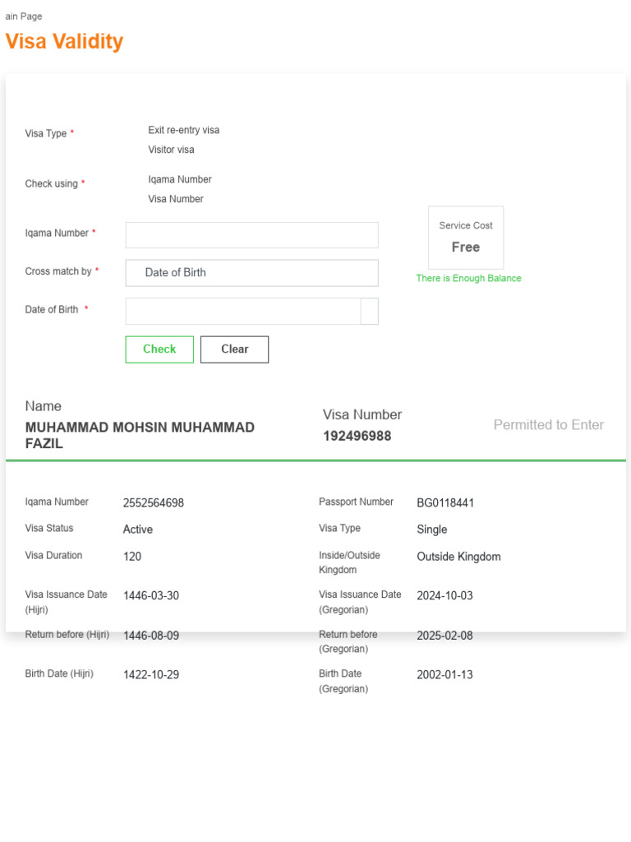This screenshot has height=842, width=631.
Task: Click passport number BG0118441
Action: pyautogui.click(x=445, y=503)
